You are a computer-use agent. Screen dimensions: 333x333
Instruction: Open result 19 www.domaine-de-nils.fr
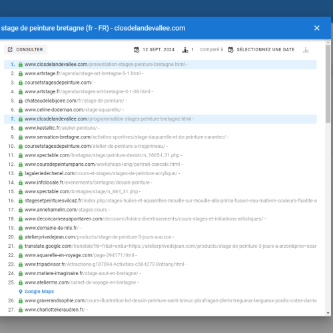click(51, 228)
